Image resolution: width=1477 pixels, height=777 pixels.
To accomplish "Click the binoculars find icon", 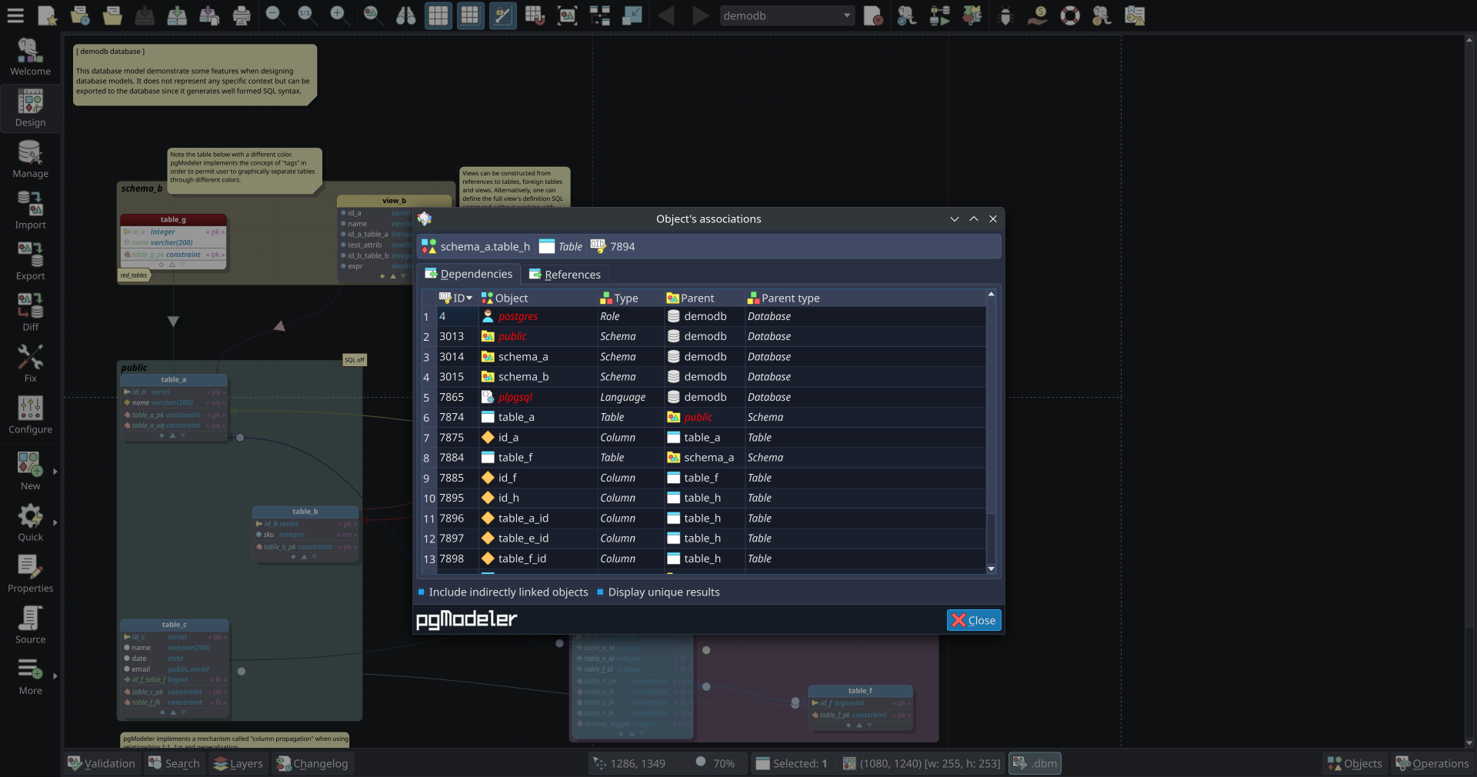I will point(405,15).
